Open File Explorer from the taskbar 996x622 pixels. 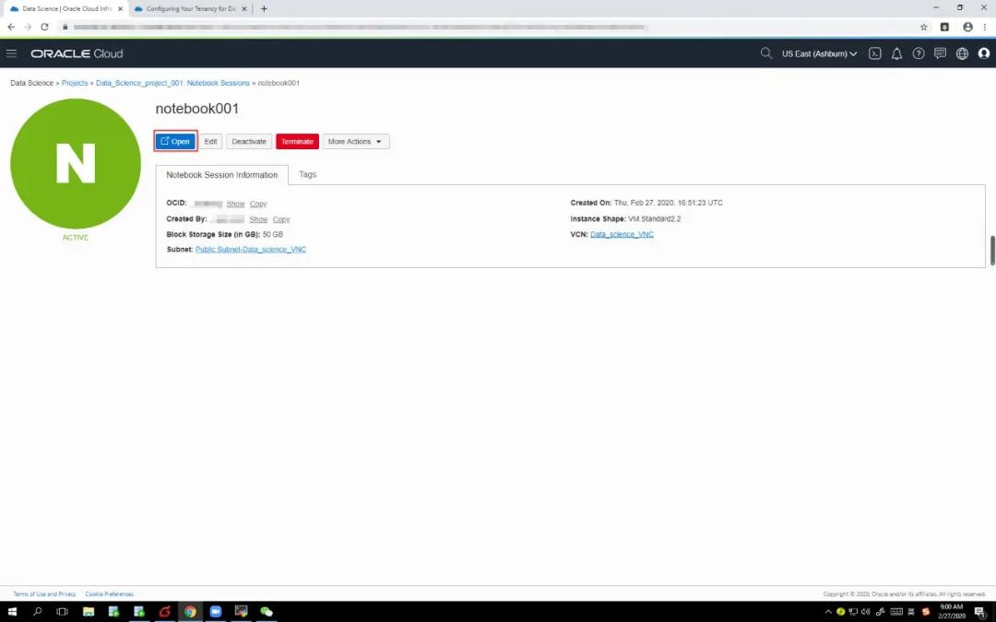tap(89, 612)
